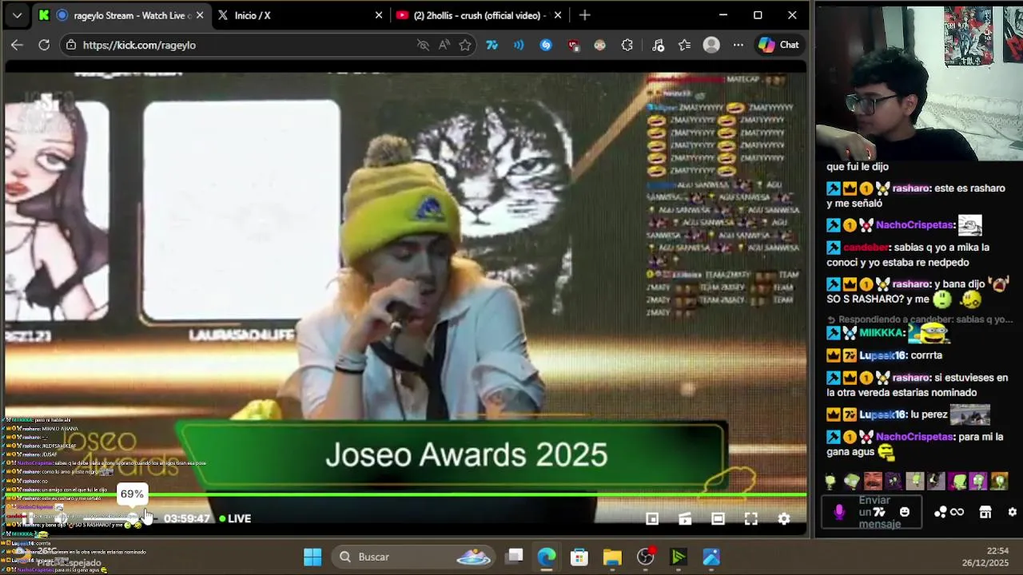Open the music note toolbar icon
The height and width of the screenshot is (575, 1023).
pos(658,45)
